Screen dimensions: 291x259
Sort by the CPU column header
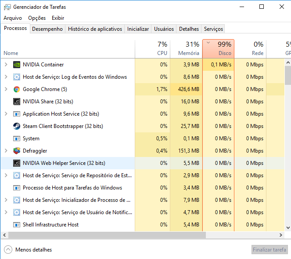tap(153, 49)
